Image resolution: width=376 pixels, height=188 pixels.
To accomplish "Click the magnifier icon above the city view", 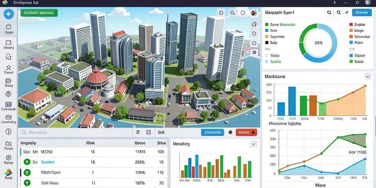I will pyautogui.click(x=232, y=13).
